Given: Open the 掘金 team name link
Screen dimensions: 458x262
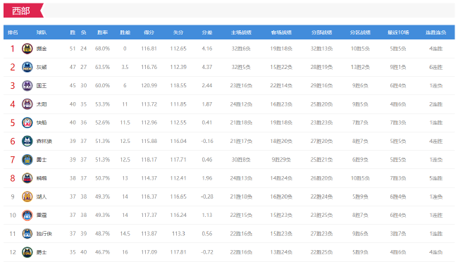Looking at the screenshot, I should [42, 49].
